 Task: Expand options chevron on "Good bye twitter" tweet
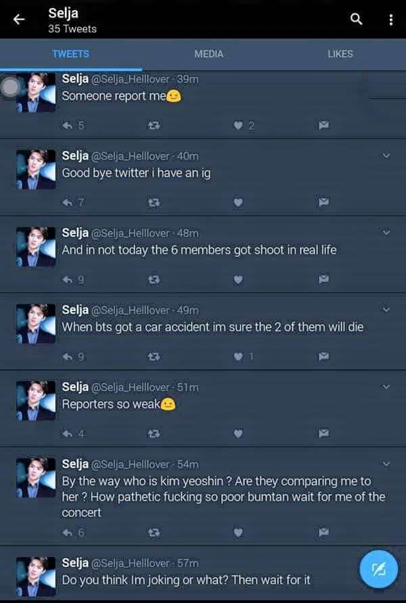click(386, 155)
